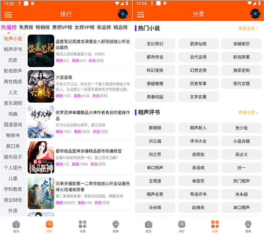Image resolution: width=264 pixels, height=236 pixels.
Task: Open hamburger menu on the 分类 screen
Action: coord(141,15)
